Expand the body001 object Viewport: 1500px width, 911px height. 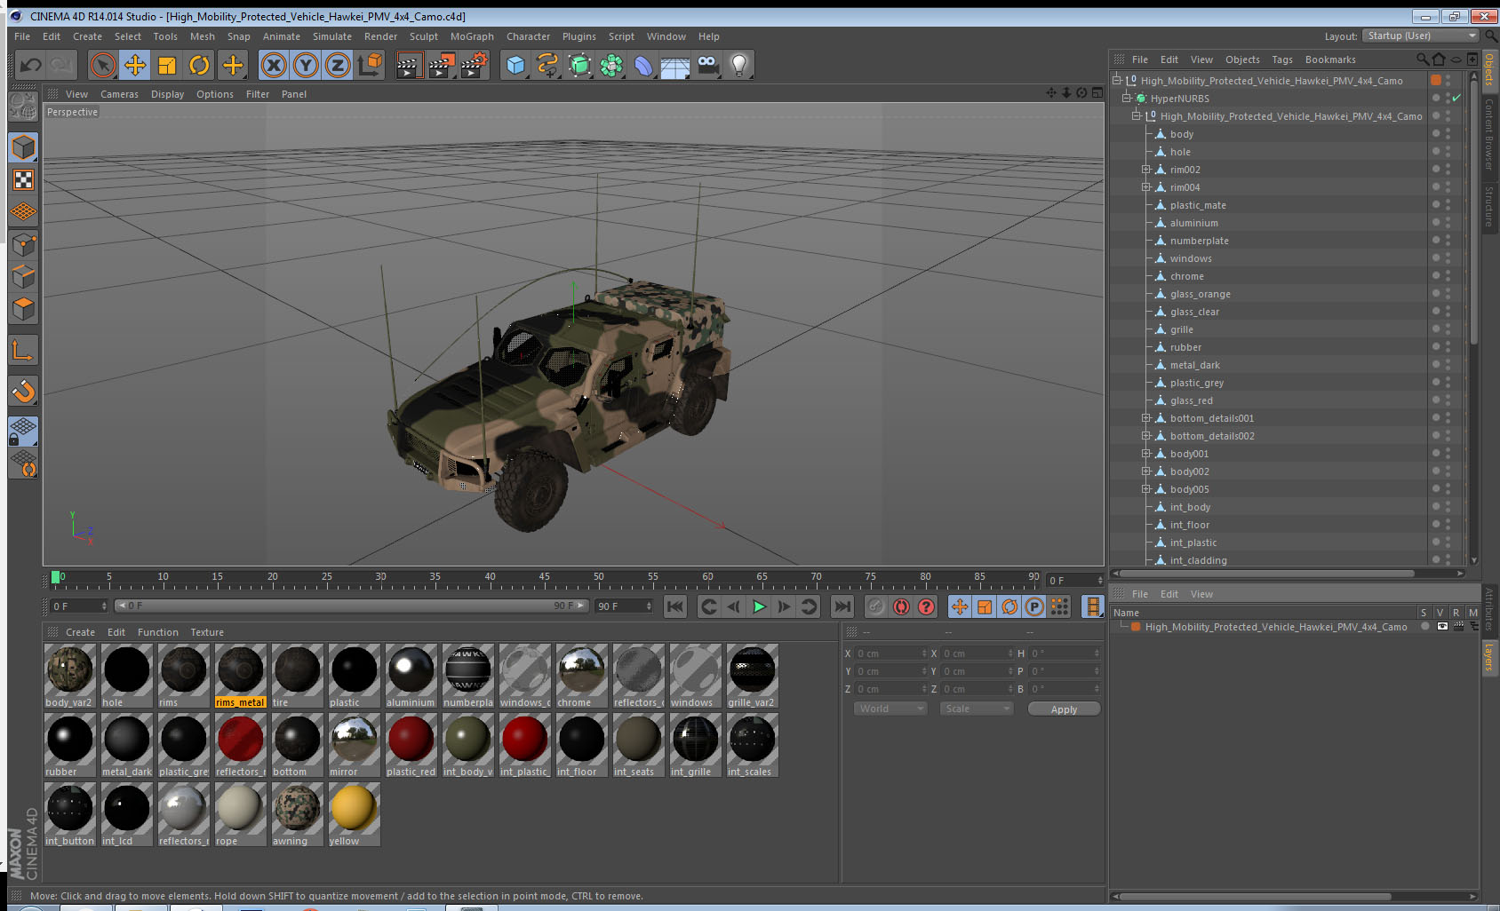[1146, 454]
